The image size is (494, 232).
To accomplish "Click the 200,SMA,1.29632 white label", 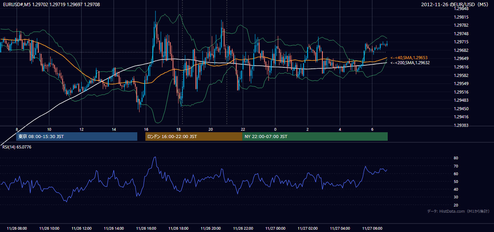I will (x=410, y=63).
